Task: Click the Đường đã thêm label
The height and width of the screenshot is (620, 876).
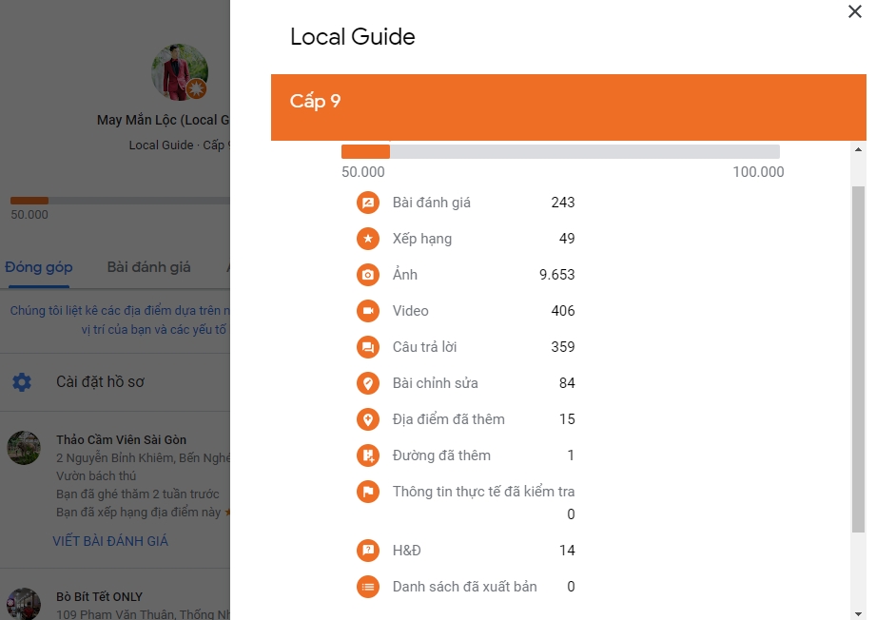Action: coord(441,455)
